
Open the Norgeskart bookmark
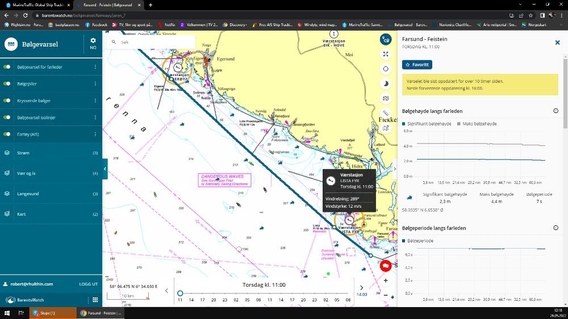click(534, 24)
